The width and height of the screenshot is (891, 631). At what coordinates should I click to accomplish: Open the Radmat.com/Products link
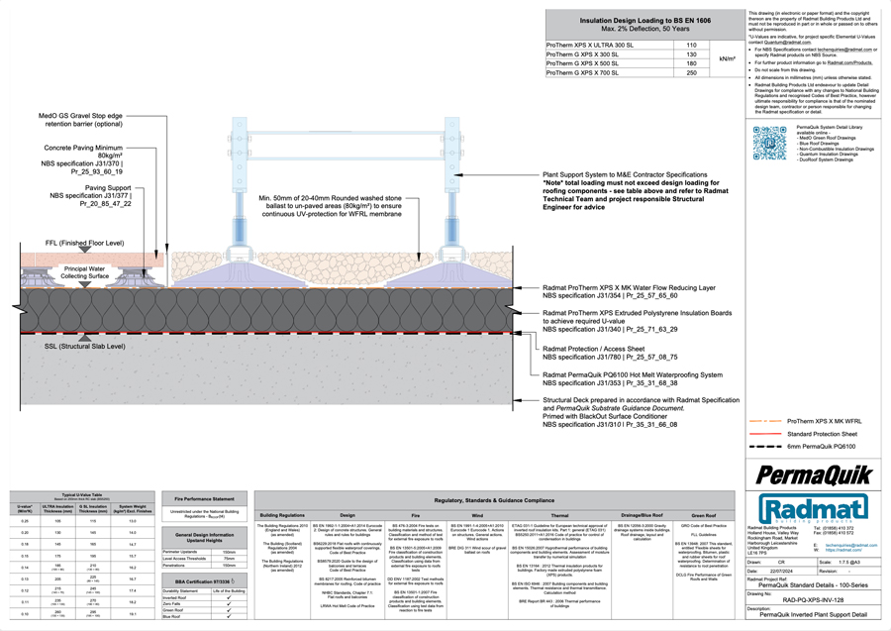click(x=848, y=61)
